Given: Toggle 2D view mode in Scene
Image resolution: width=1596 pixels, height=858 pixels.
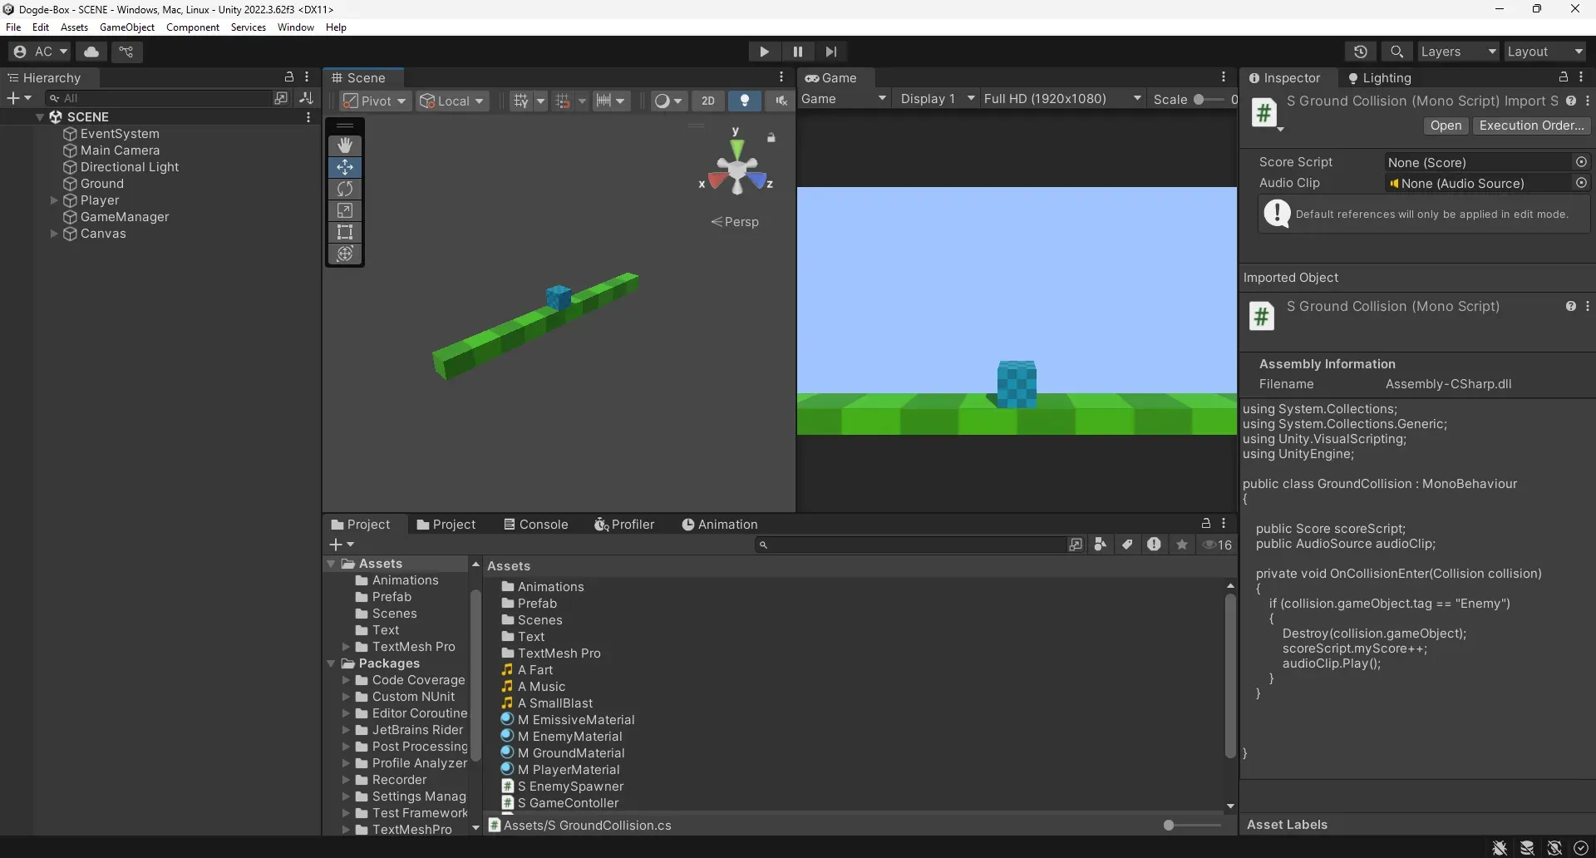Looking at the screenshot, I should point(708,101).
